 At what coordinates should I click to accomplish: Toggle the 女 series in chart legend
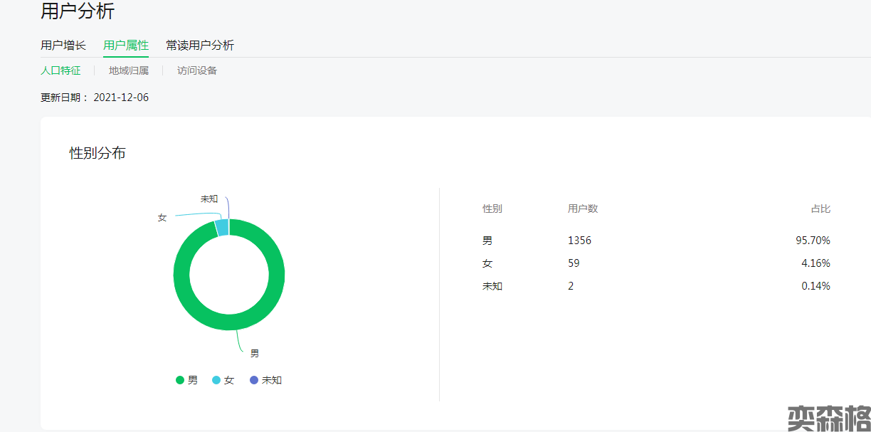point(223,380)
